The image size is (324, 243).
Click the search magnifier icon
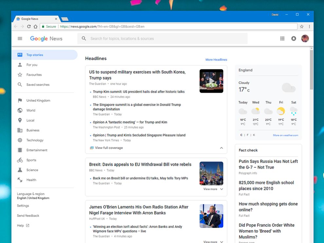pos(84,38)
